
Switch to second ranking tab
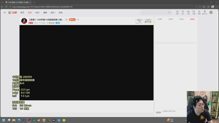click(171, 19)
